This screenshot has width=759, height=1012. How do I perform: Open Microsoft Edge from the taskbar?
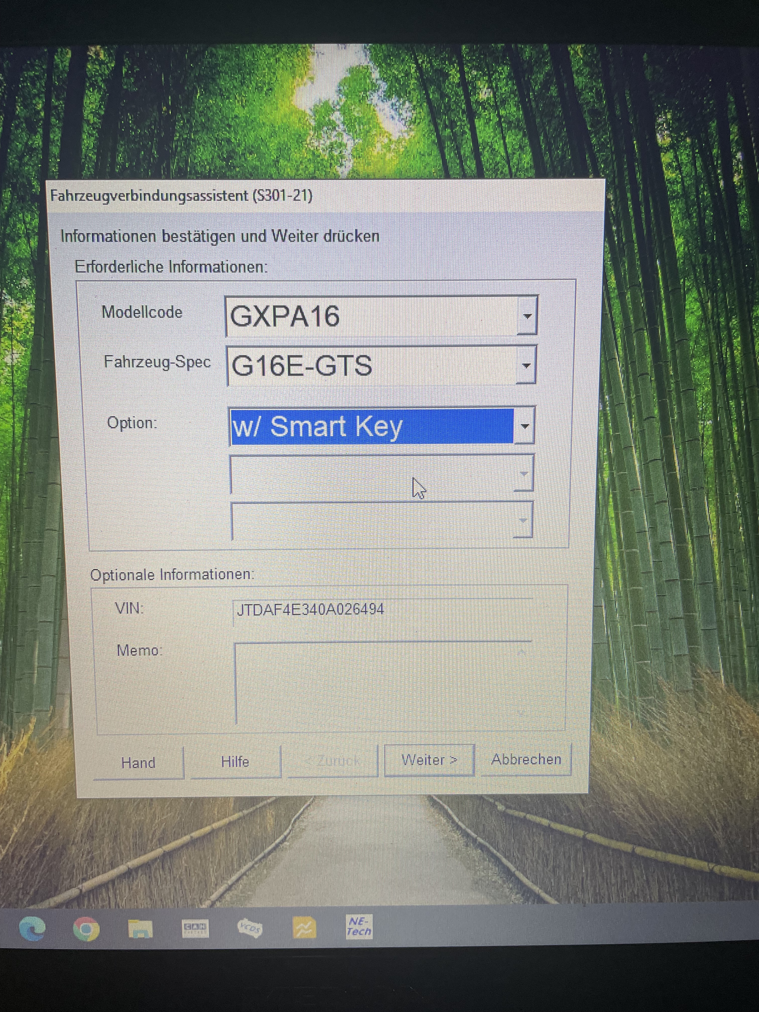click(x=32, y=928)
